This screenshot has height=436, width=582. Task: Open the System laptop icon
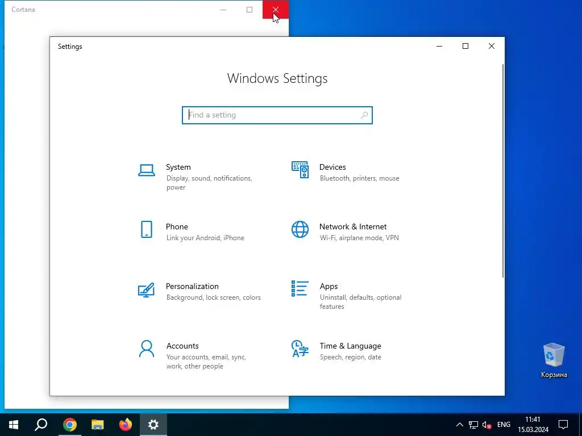(147, 170)
